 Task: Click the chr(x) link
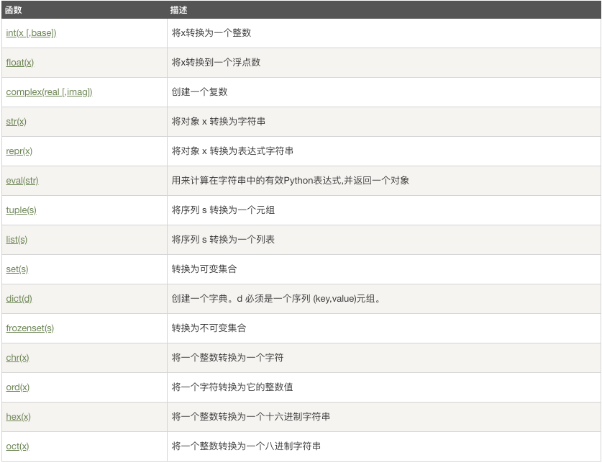coord(18,358)
